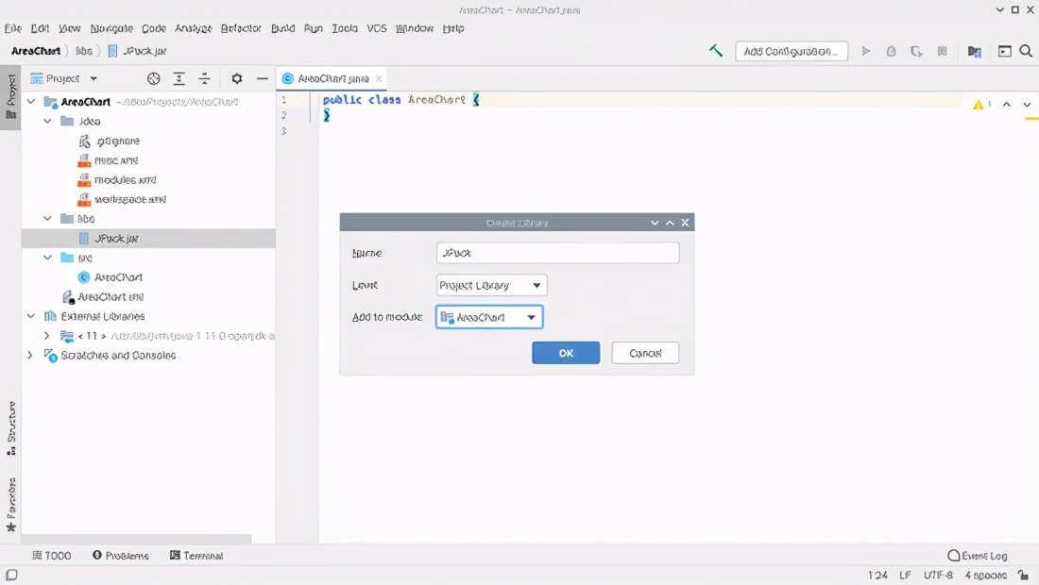The height and width of the screenshot is (585, 1039).
Task: Click the Build project hammer icon
Action: [x=716, y=50]
